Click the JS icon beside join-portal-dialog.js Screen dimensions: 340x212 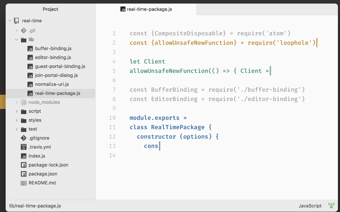pyautogui.click(x=30, y=75)
